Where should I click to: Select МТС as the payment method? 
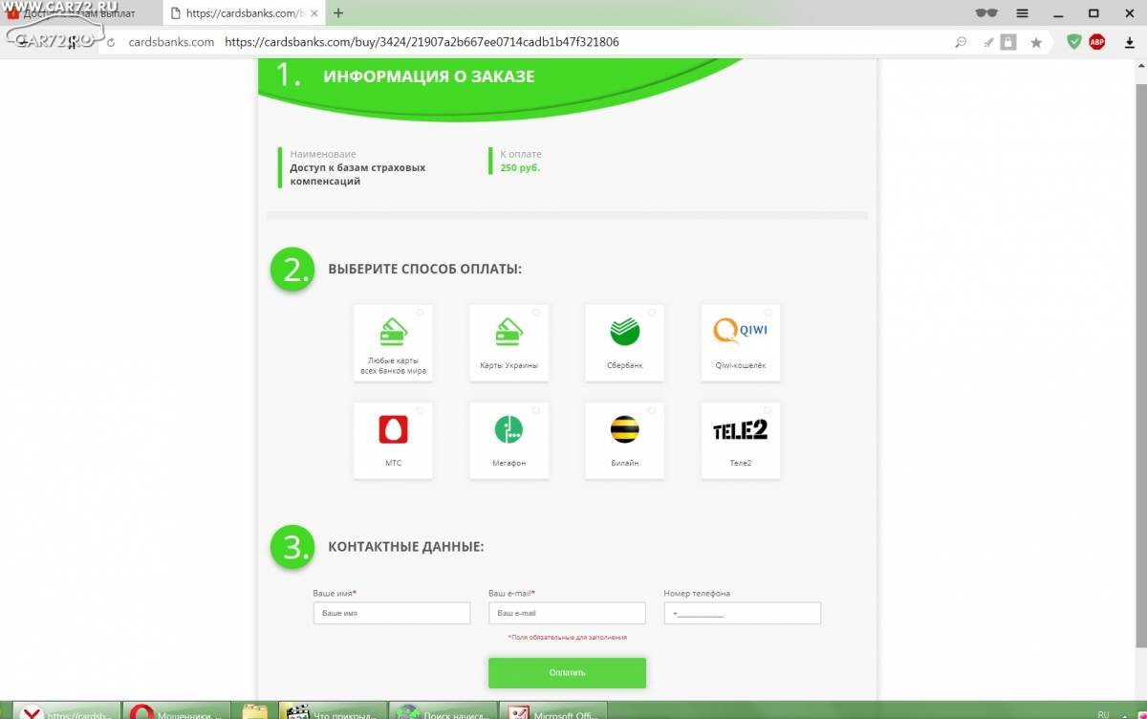[x=393, y=440]
